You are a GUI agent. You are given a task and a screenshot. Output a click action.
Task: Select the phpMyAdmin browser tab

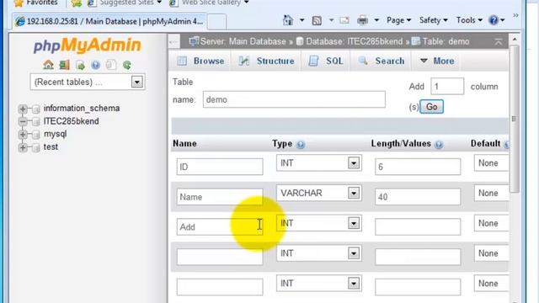point(109,21)
